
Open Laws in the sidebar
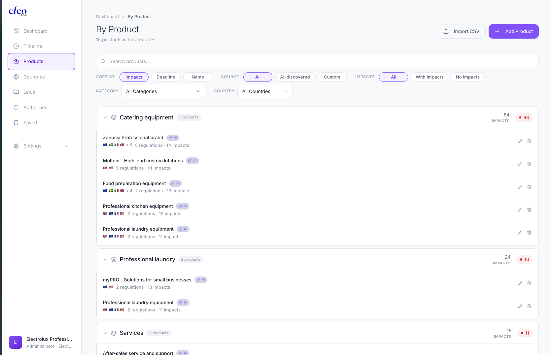(x=42, y=92)
